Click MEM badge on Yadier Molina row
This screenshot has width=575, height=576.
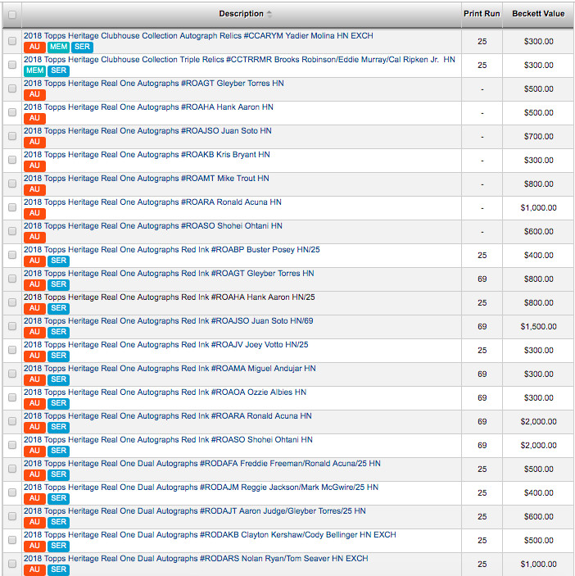(58, 47)
